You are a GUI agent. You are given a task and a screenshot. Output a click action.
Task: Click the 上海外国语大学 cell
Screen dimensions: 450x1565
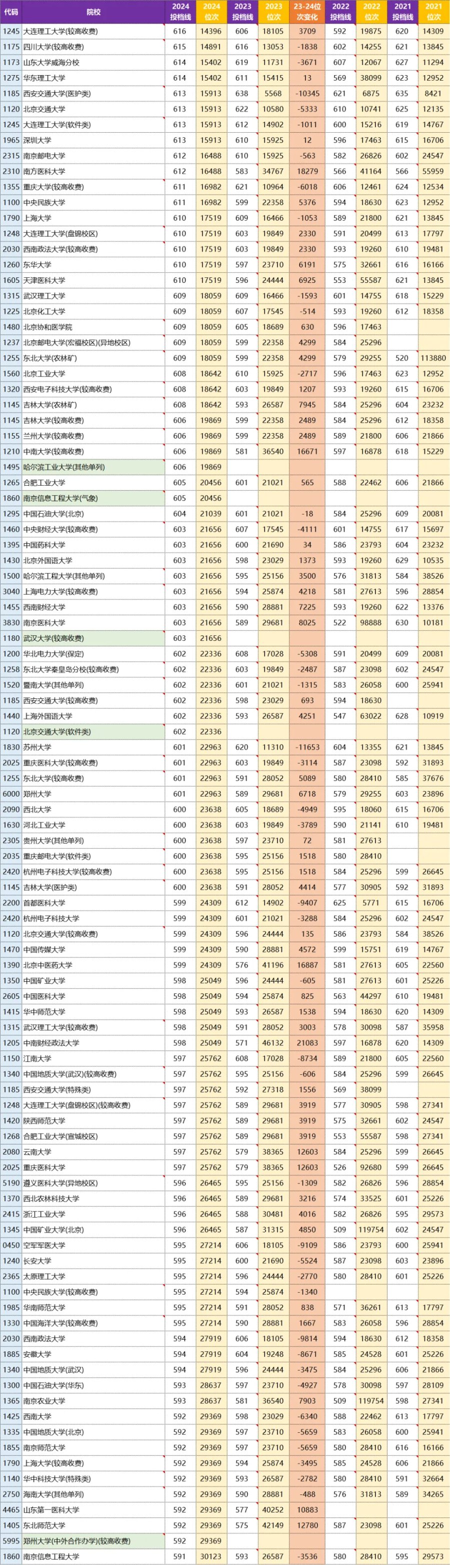click(93, 716)
